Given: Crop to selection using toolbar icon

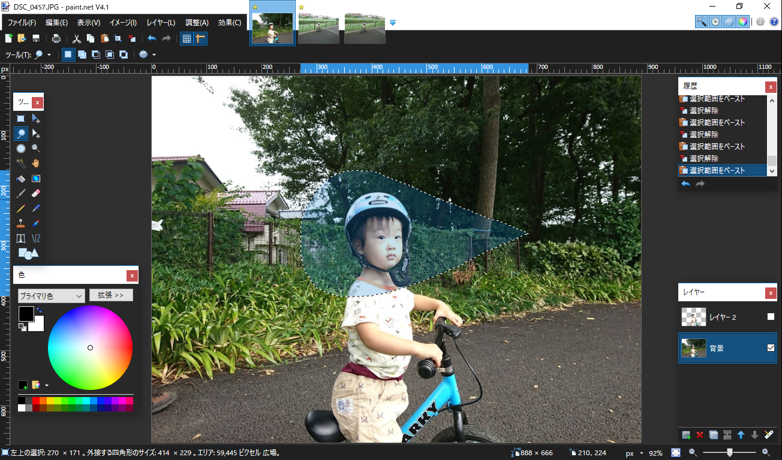Looking at the screenshot, I should (x=118, y=38).
